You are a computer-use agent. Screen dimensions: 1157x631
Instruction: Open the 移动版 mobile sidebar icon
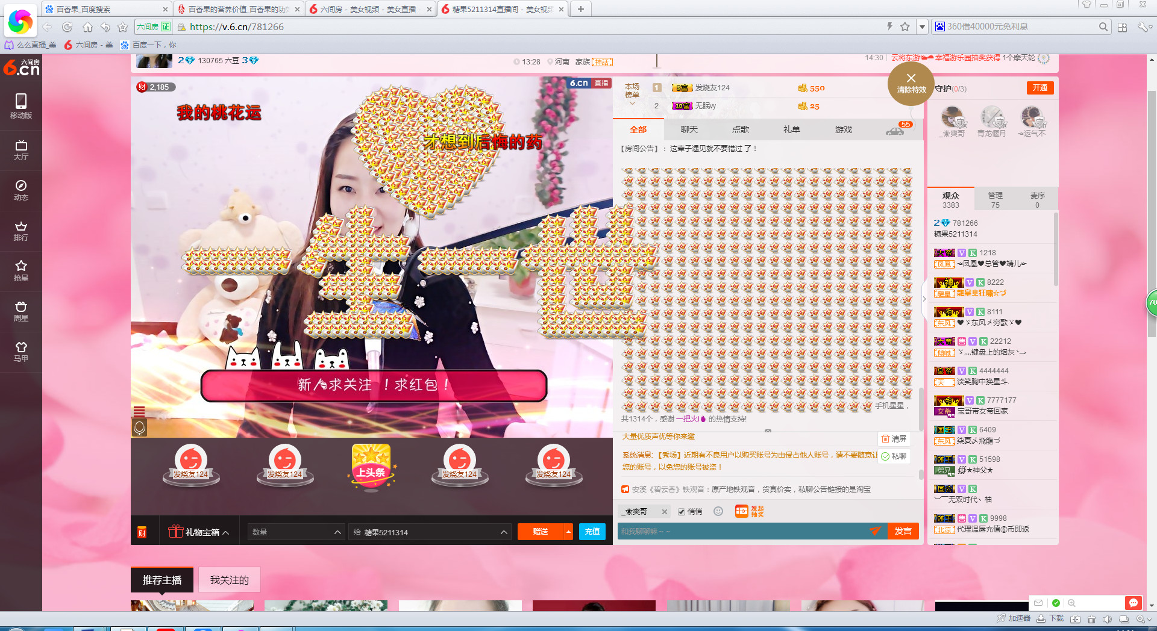(x=20, y=106)
